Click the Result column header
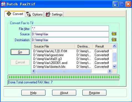 pyautogui.click(x=102, y=46)
